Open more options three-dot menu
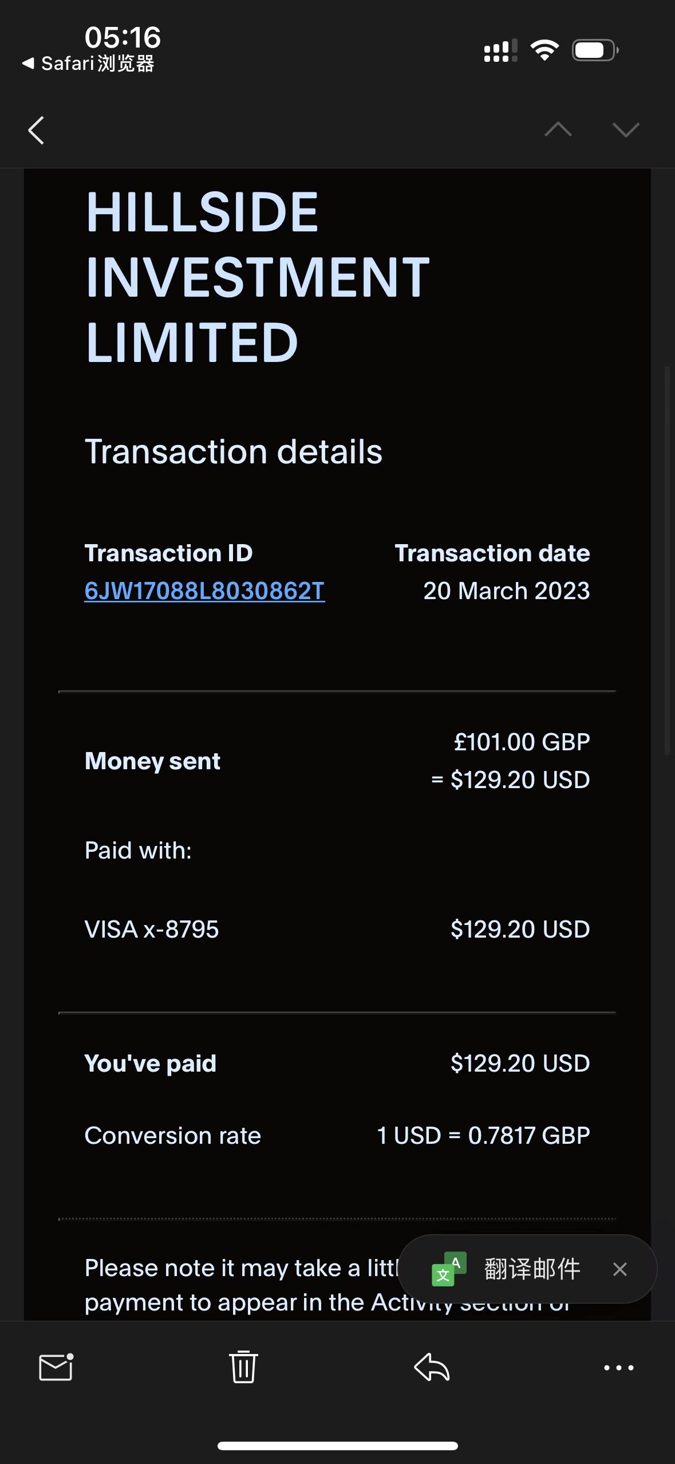The height and width of the screenshot is (1464, 675). pos(619,1367)
